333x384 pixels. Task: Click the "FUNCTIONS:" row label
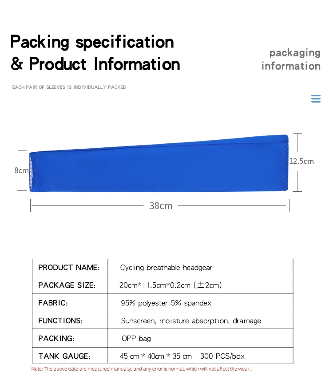point(60,321)
